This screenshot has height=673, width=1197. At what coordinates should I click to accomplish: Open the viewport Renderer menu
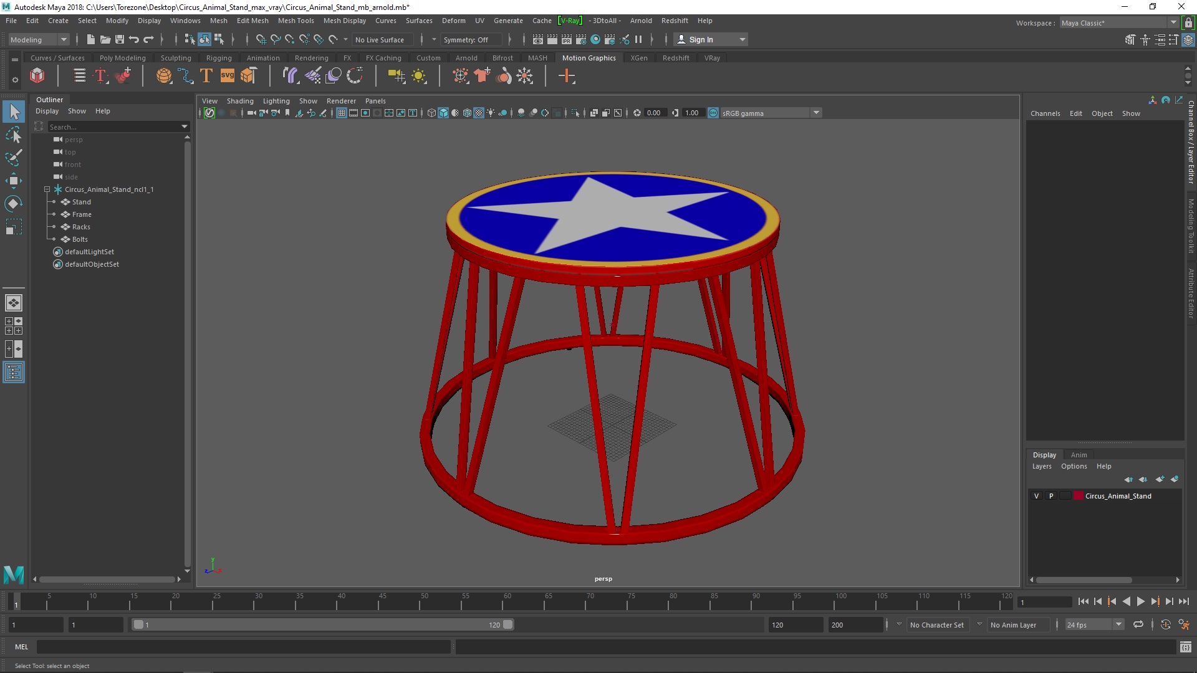pyautogui.click(x=341, y=101)
